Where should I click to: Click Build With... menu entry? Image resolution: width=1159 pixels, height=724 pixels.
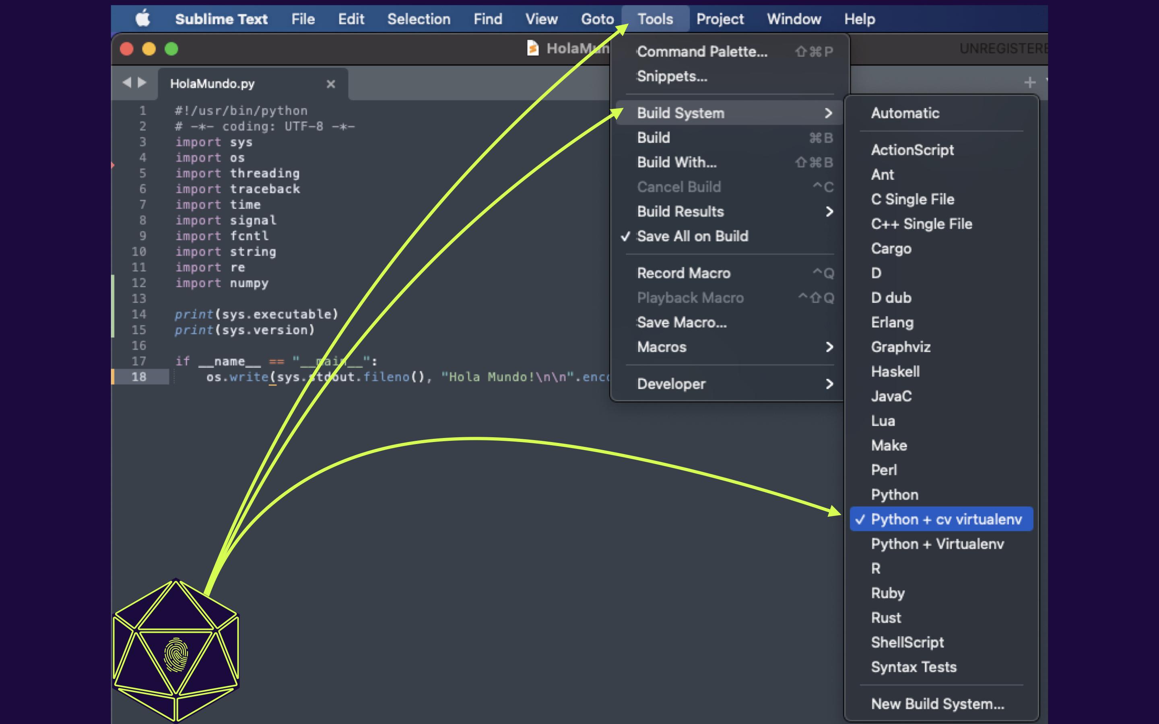coord(677,162)
